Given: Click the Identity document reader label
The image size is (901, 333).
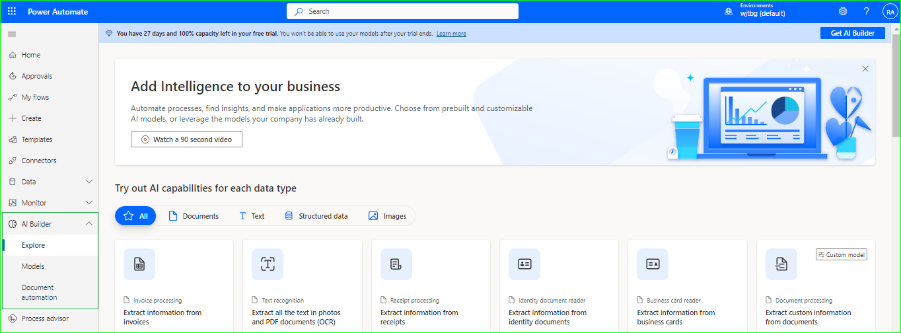Looking at the screenshot, I should [x=552, y=301].
